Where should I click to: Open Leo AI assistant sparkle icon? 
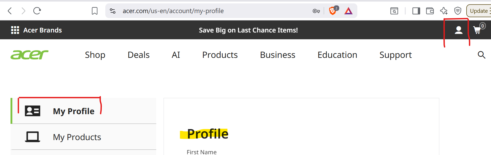pos(444,11)
